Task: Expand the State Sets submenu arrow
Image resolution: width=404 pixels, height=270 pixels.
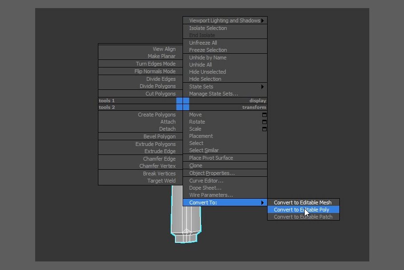Action: coord(262,87)
